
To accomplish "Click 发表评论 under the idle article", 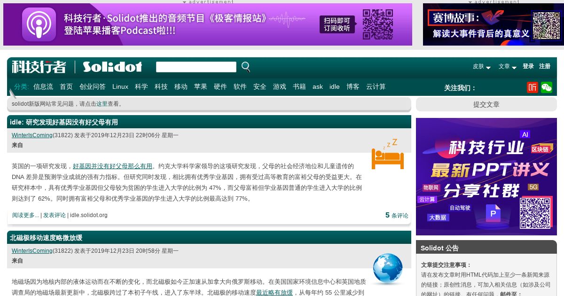I will point(55,215).
